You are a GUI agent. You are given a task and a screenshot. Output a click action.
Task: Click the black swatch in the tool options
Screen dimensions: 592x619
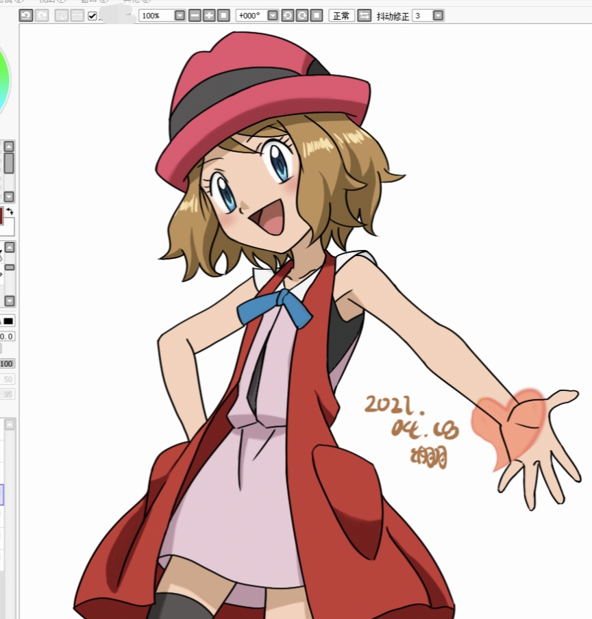tap(8, 320)
